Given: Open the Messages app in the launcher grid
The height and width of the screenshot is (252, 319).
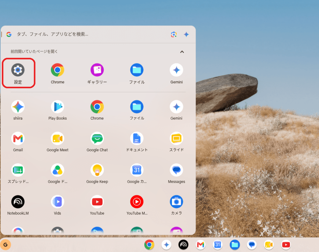Looking at the screenshot, I should tap(176, 173).
